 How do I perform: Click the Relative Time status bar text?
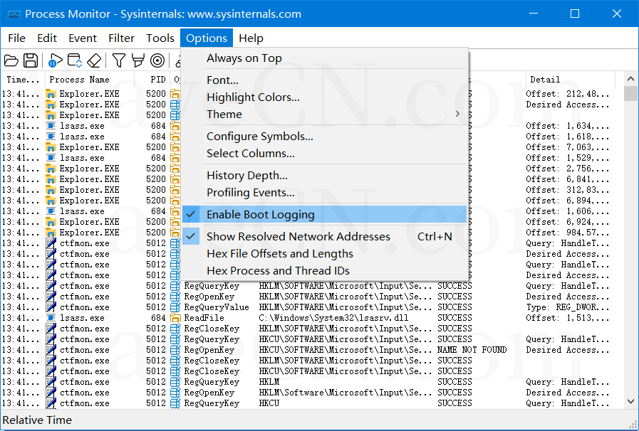37,420
